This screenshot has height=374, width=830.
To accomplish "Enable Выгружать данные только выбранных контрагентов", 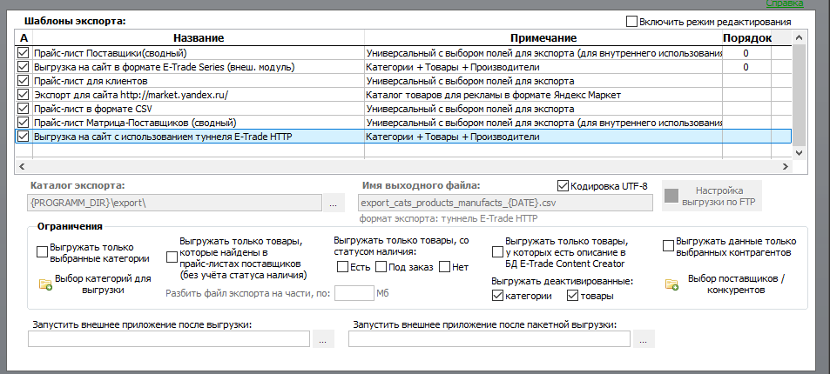I will [x=668, y=246].
